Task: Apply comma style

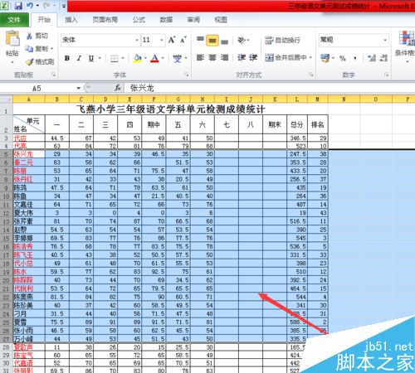Action: point(355,58)
